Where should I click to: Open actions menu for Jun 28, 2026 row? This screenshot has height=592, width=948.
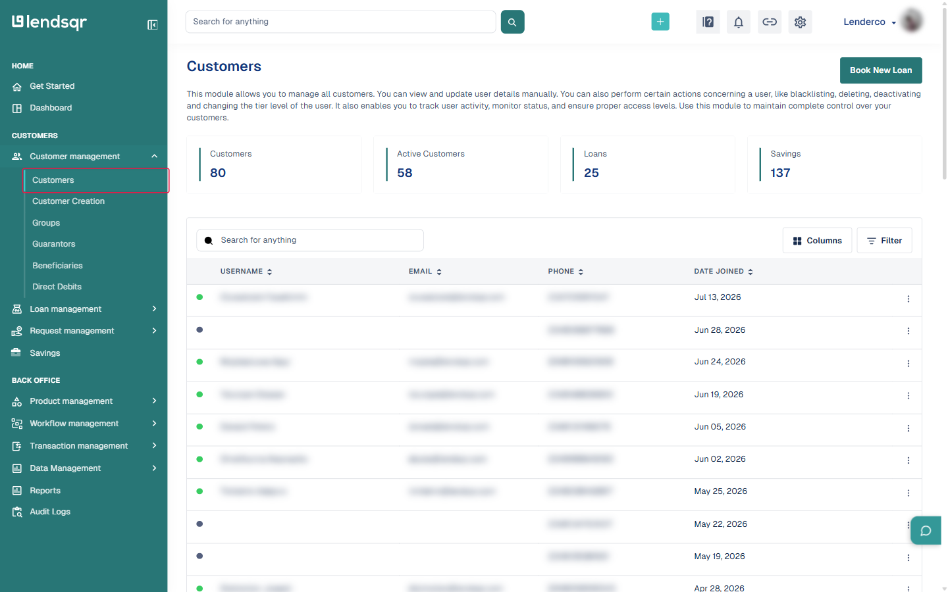pos(908,331)
